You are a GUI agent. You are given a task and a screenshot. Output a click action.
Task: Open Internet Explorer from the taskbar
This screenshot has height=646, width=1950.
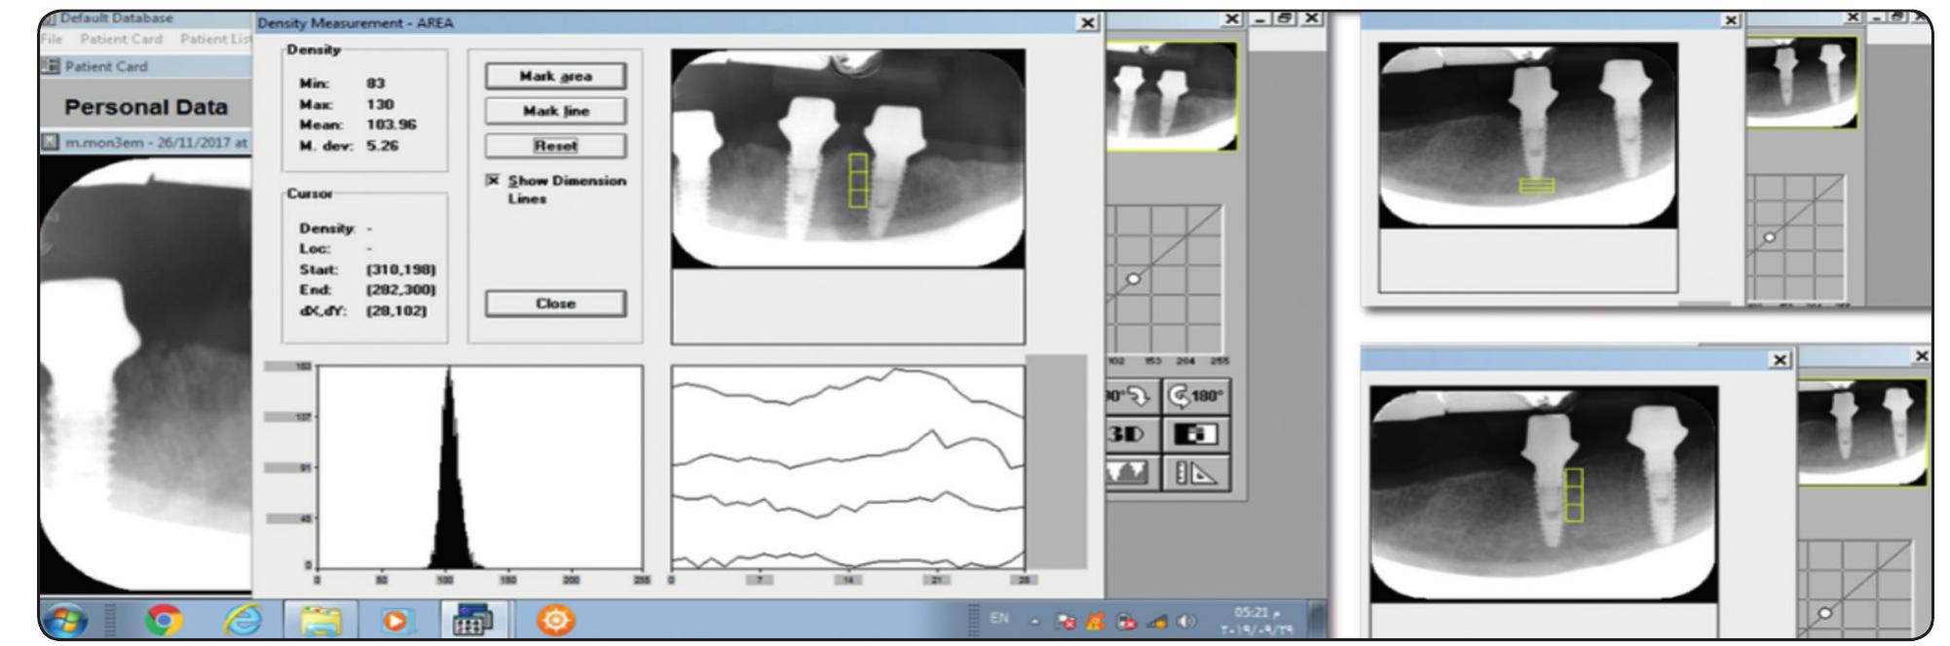click(x=243, y=620)
